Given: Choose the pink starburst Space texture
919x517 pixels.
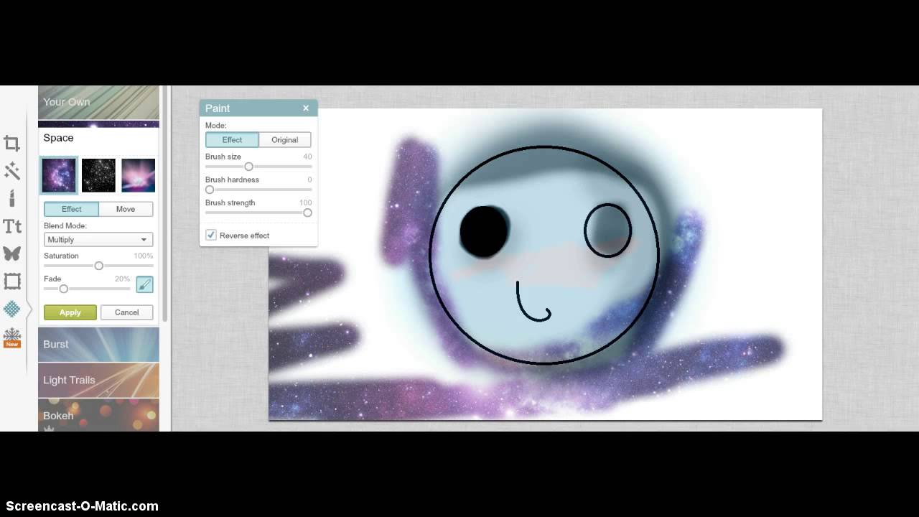Looking at the screenshot, I should pos(139,176).
